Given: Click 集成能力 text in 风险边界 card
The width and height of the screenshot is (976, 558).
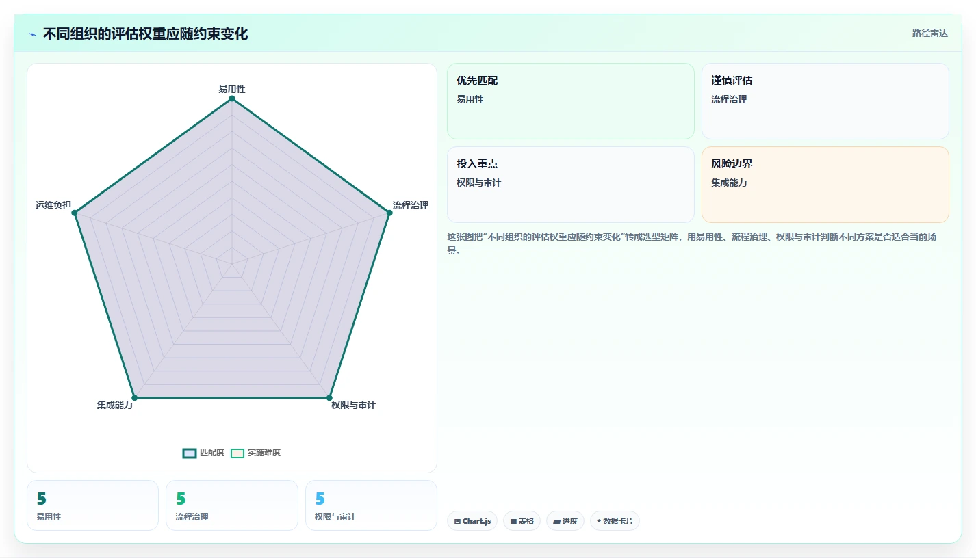Looking at the screenshot, I should (729, 183).
